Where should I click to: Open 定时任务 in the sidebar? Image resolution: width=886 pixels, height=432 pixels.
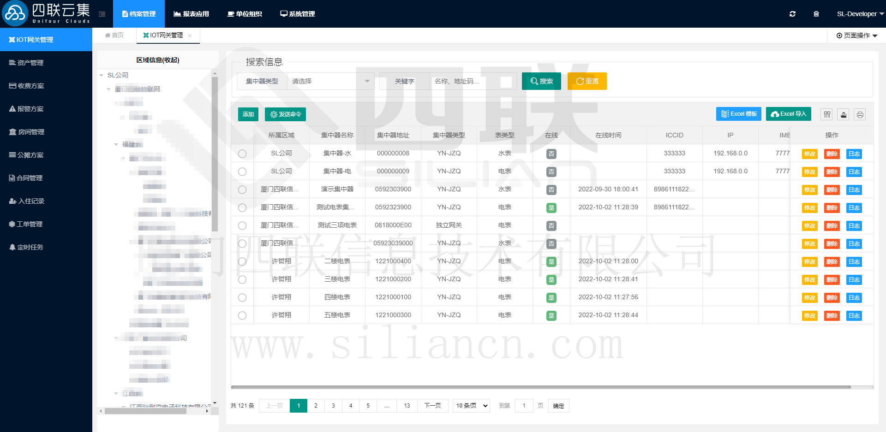(46, 247)
